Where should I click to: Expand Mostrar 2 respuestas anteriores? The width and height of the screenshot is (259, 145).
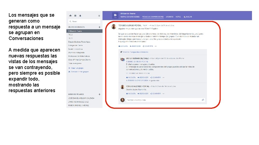coord(134,52)
